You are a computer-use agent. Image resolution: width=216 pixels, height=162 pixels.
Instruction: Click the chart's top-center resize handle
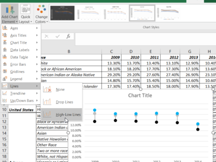pos(141,89)
